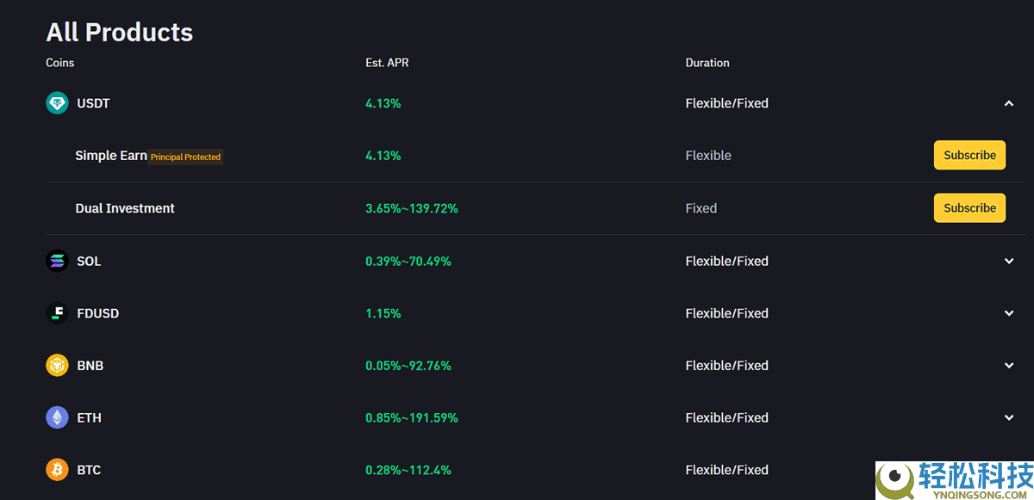Open the Dual Investment product label
This screenshot has width=1034, height=500.
(125, 208)
